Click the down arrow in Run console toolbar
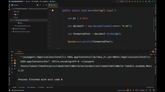165x92 pixels. point(15,58)
